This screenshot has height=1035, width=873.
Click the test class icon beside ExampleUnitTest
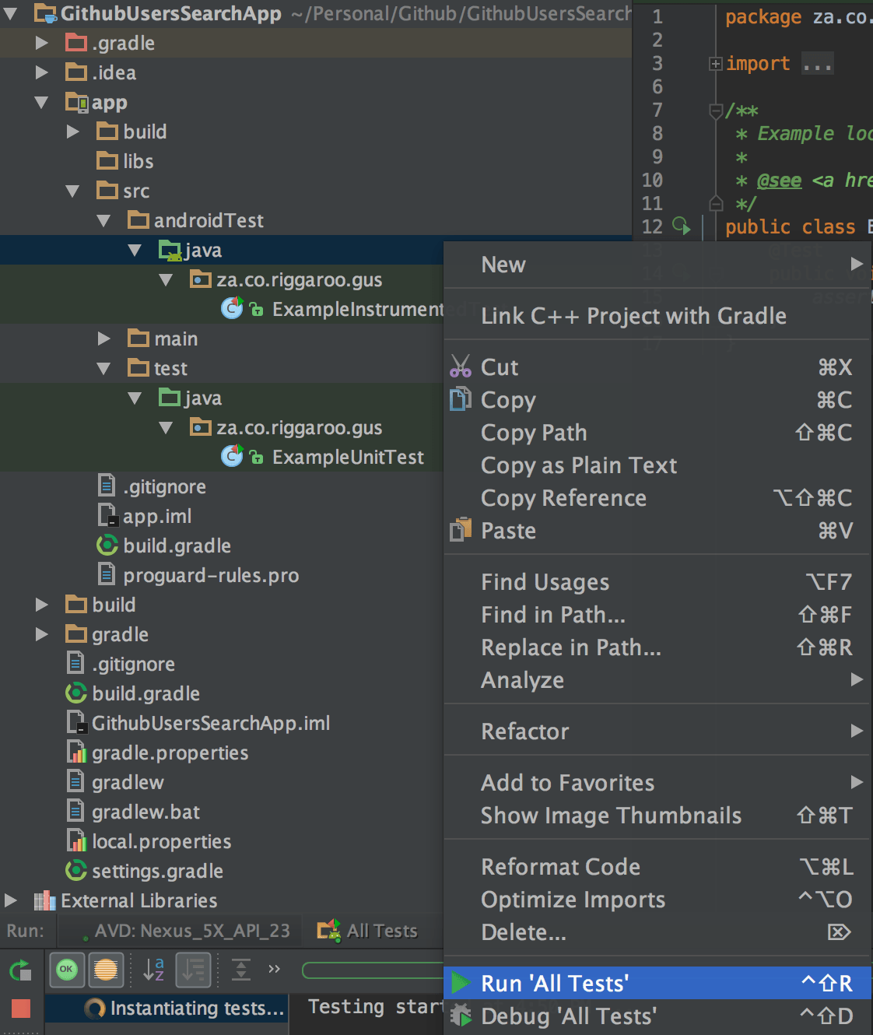pos(231,457)
